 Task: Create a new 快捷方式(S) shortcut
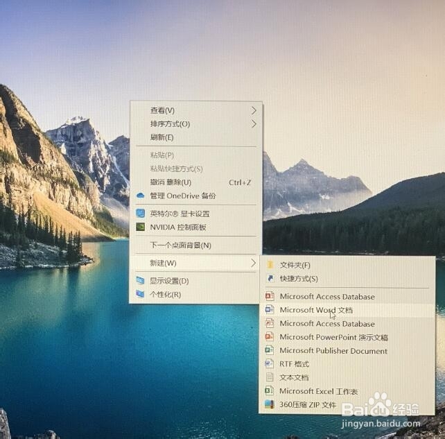click(x=347, y=279)
